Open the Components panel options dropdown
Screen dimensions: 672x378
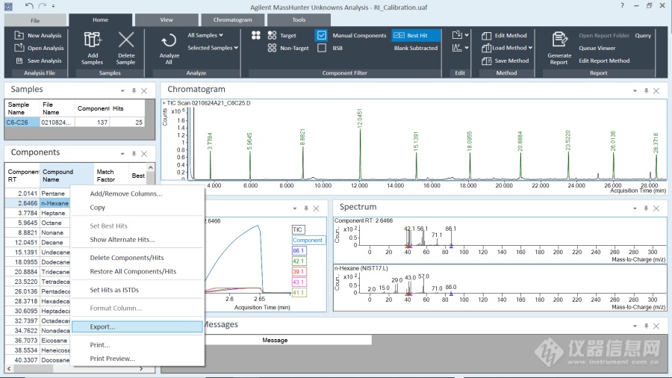122,153
